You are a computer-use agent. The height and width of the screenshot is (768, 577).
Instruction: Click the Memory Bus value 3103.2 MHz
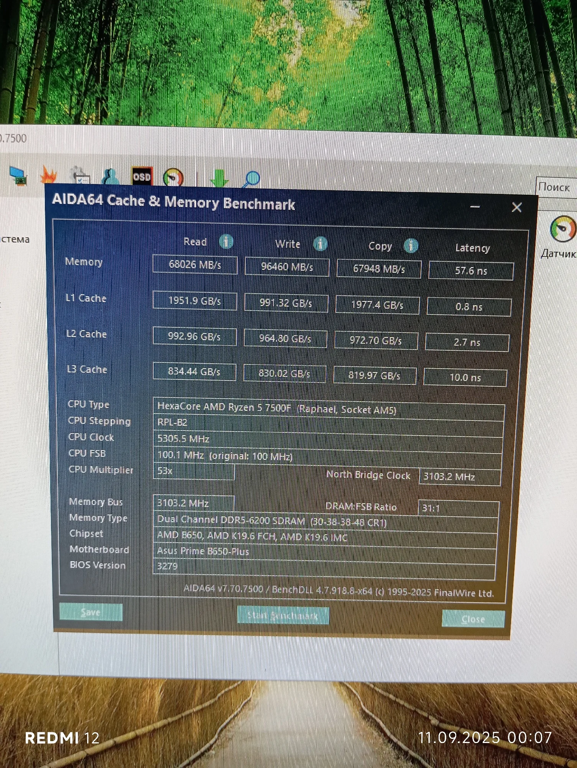[x=194, y=503]
